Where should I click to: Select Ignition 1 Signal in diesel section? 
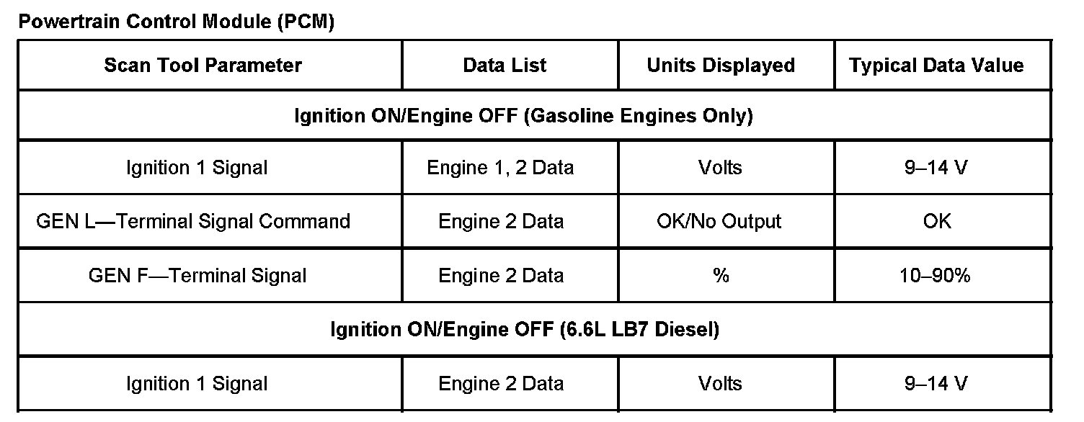pyautogui.click(x=197, y=384)
